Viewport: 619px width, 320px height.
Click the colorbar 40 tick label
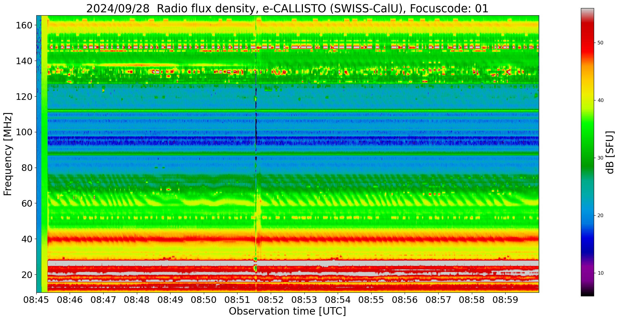600,100
